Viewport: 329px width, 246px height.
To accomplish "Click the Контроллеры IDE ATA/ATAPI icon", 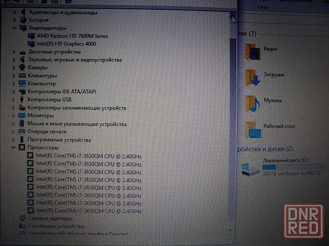I will tap(22, 92).
